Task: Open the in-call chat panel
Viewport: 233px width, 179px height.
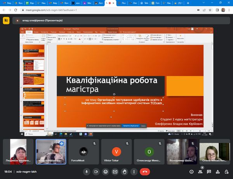Action: click(209, 171)
